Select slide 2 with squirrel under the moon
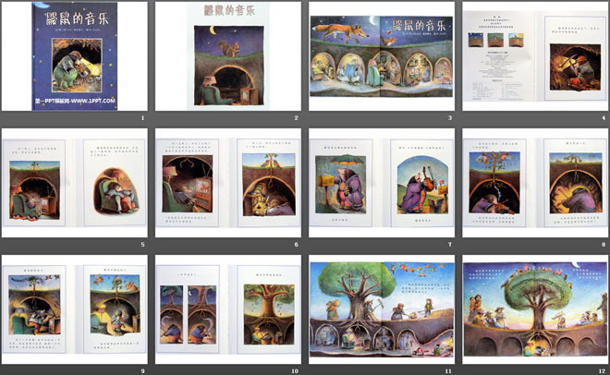The image size is (610, 375). (x=226, y=57)
